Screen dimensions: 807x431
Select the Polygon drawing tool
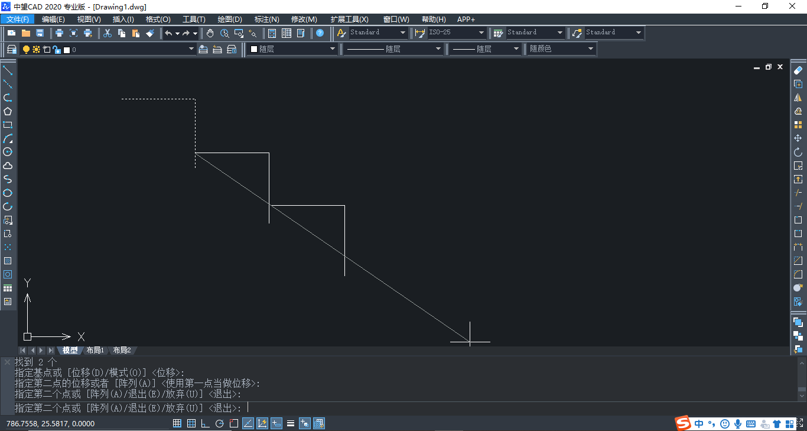8,111
